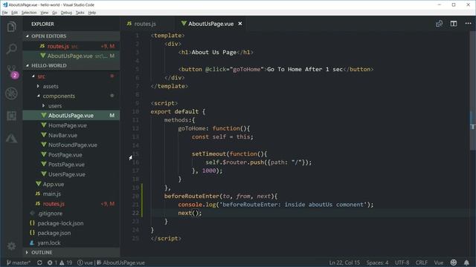This screenshot has height=267, width=476.
Task: Open .gitignore file
Action: click(x=72, y=214)
